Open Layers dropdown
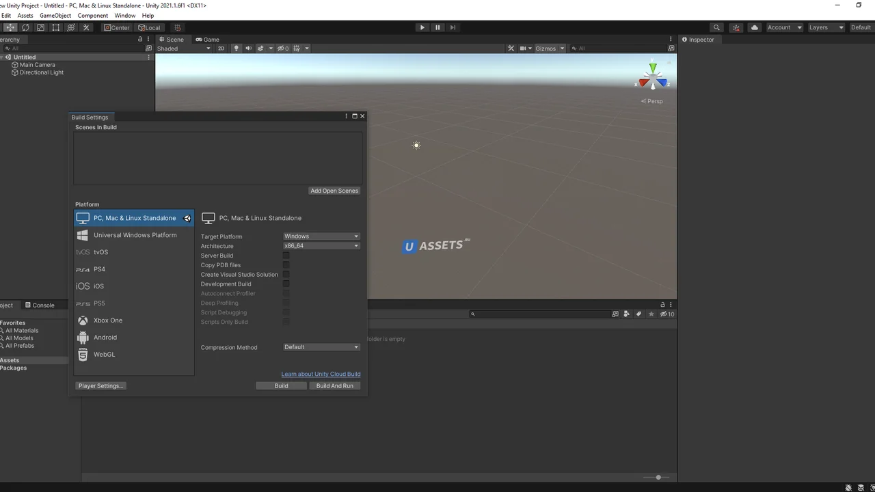The height and width of the screenshot is (492, 875). [x=826, y=27]
